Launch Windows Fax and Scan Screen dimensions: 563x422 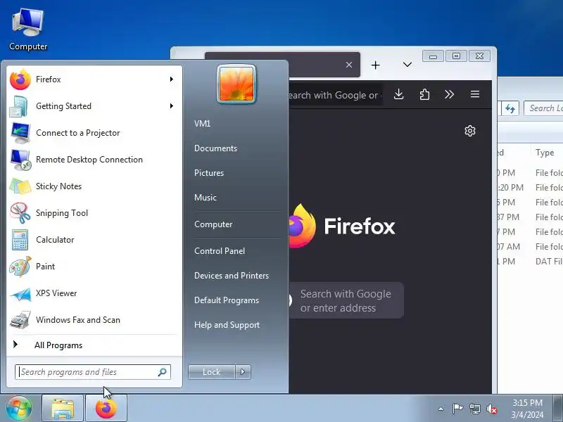pyautogui.click(x=93, y=320)
